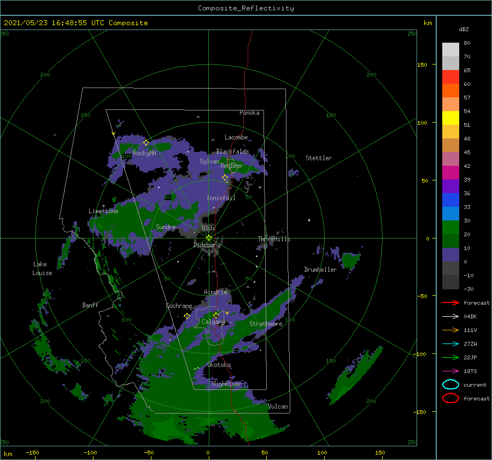Click the cyan current ellipse in the legend
Viewport: 492px width, 460px height.
click(450, 385)
